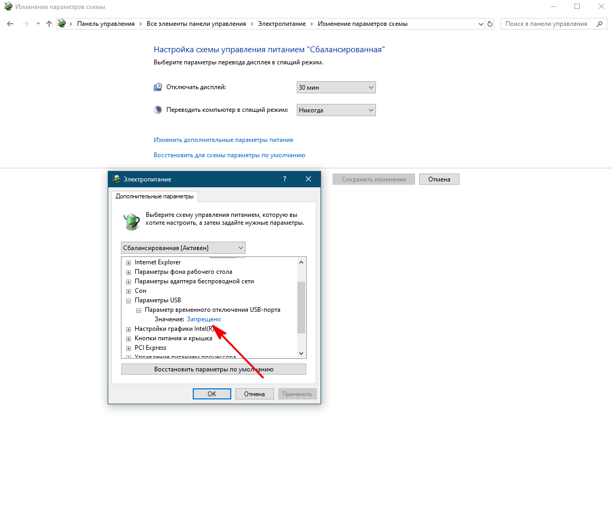Open the 'Сбалансированная [Активен]' scheme dropdown
This screenshot has width=612, height=516.
coord(183,247)
